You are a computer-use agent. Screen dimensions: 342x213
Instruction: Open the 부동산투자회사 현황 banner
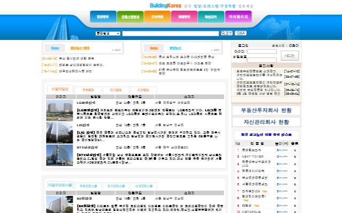[x=266, y=110]
